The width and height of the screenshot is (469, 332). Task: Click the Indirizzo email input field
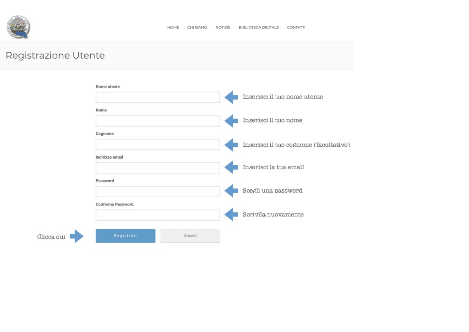click(x=158, y=168)
